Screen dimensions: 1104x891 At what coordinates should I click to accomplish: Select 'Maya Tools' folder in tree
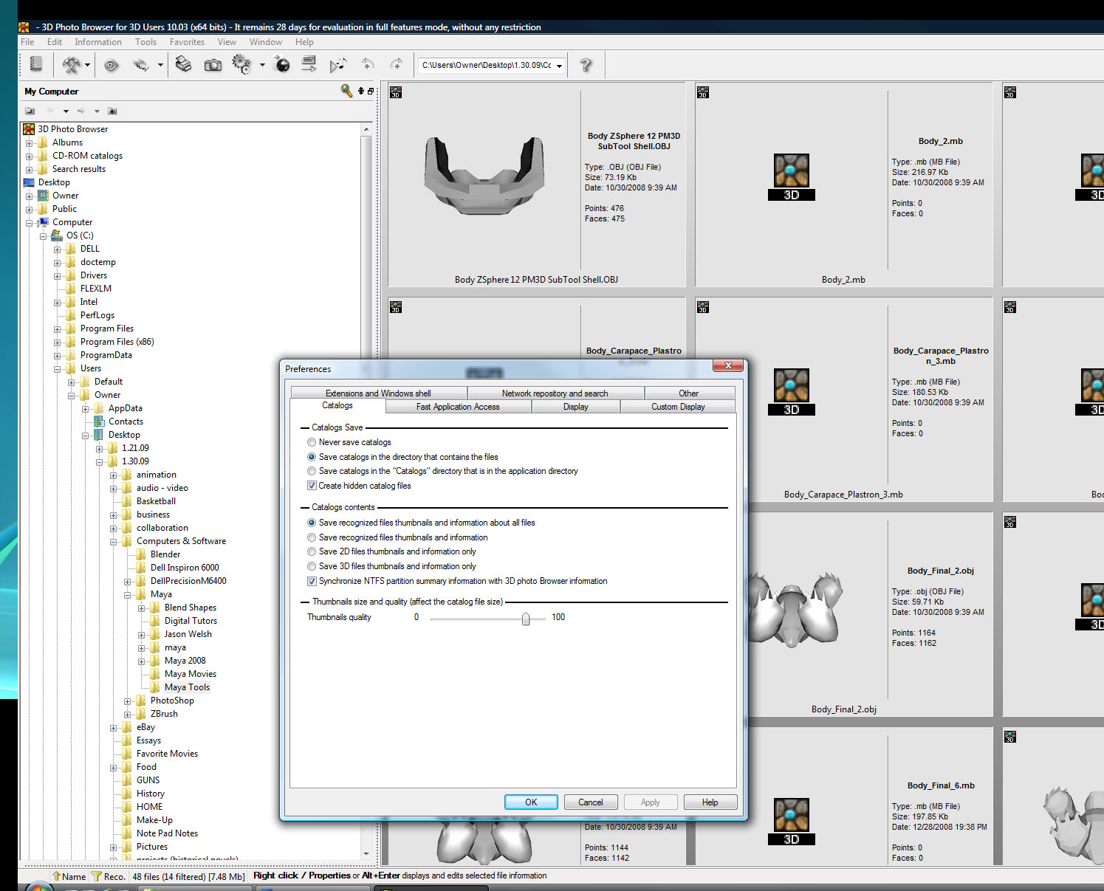coord(187,687)
